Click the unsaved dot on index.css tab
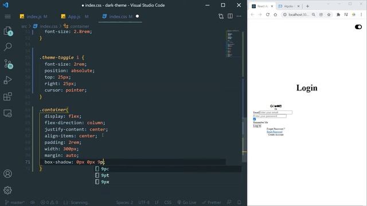 [x=138, y=16]
